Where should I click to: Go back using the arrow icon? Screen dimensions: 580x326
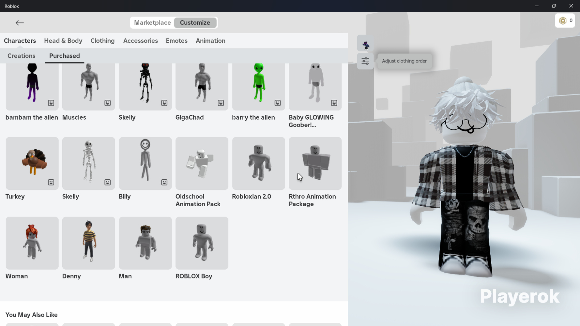point(20,22)
